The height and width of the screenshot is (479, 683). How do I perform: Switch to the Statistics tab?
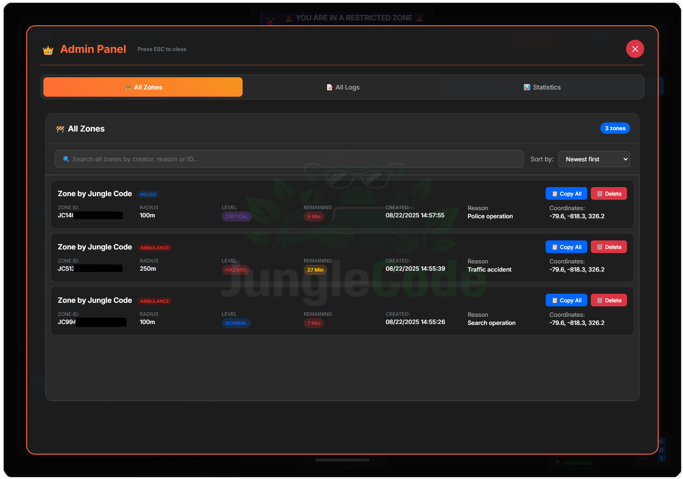(x=542, y=87)
